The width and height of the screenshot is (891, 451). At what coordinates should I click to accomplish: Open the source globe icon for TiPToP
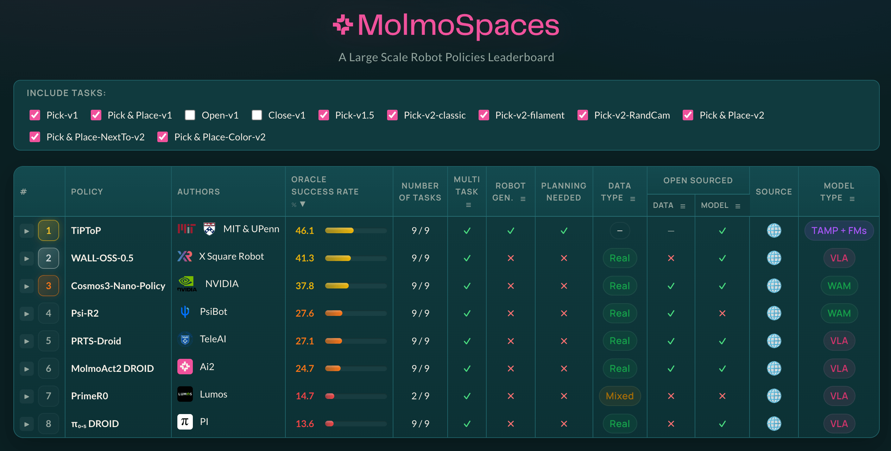click(774, 230)
